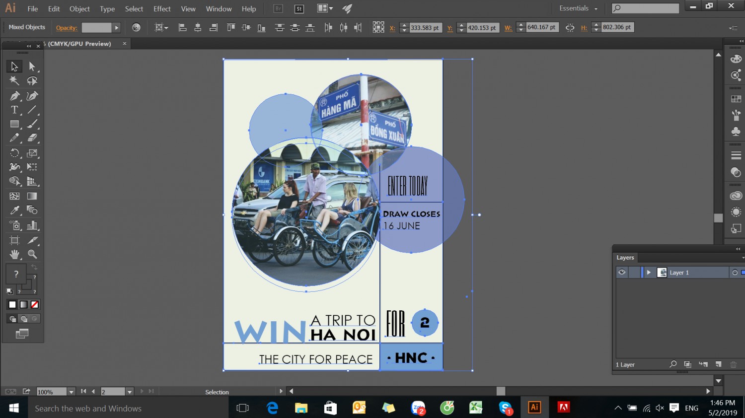Click the X position input field
This screenshot has width=745, height=418.
[425, 28]
